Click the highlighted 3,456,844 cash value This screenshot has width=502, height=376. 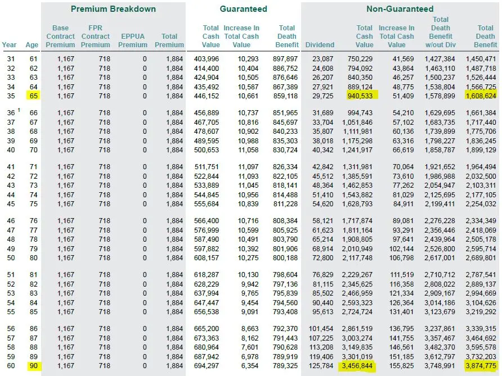(x=357, y=365)
